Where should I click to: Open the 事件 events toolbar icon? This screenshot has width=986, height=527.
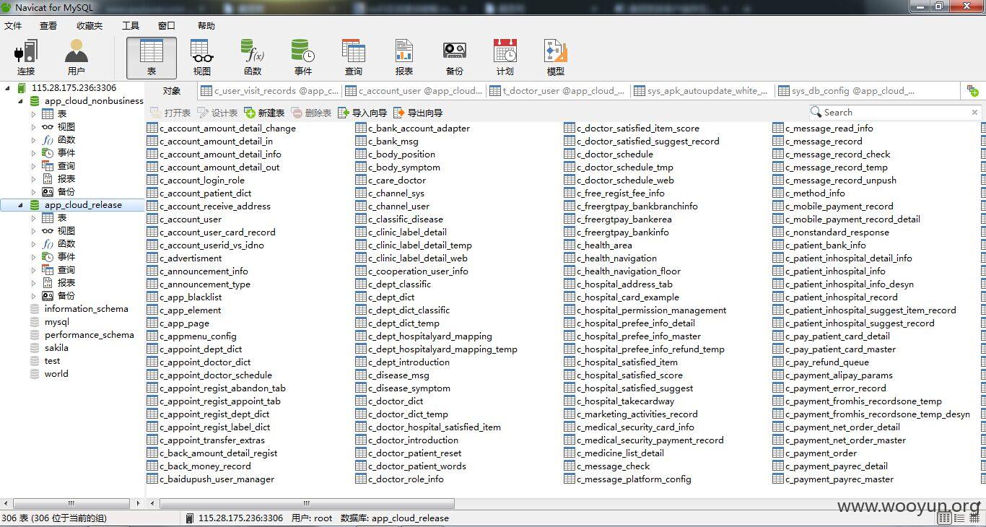pos(303,58)
